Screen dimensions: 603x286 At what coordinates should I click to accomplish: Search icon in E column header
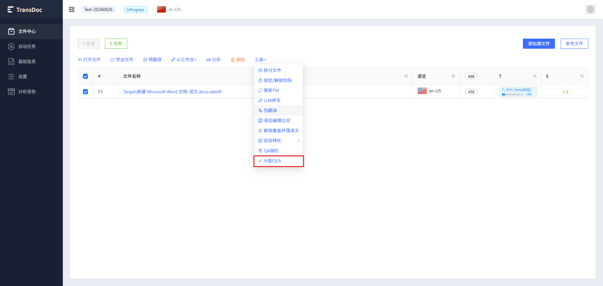(x=582, y=76)
